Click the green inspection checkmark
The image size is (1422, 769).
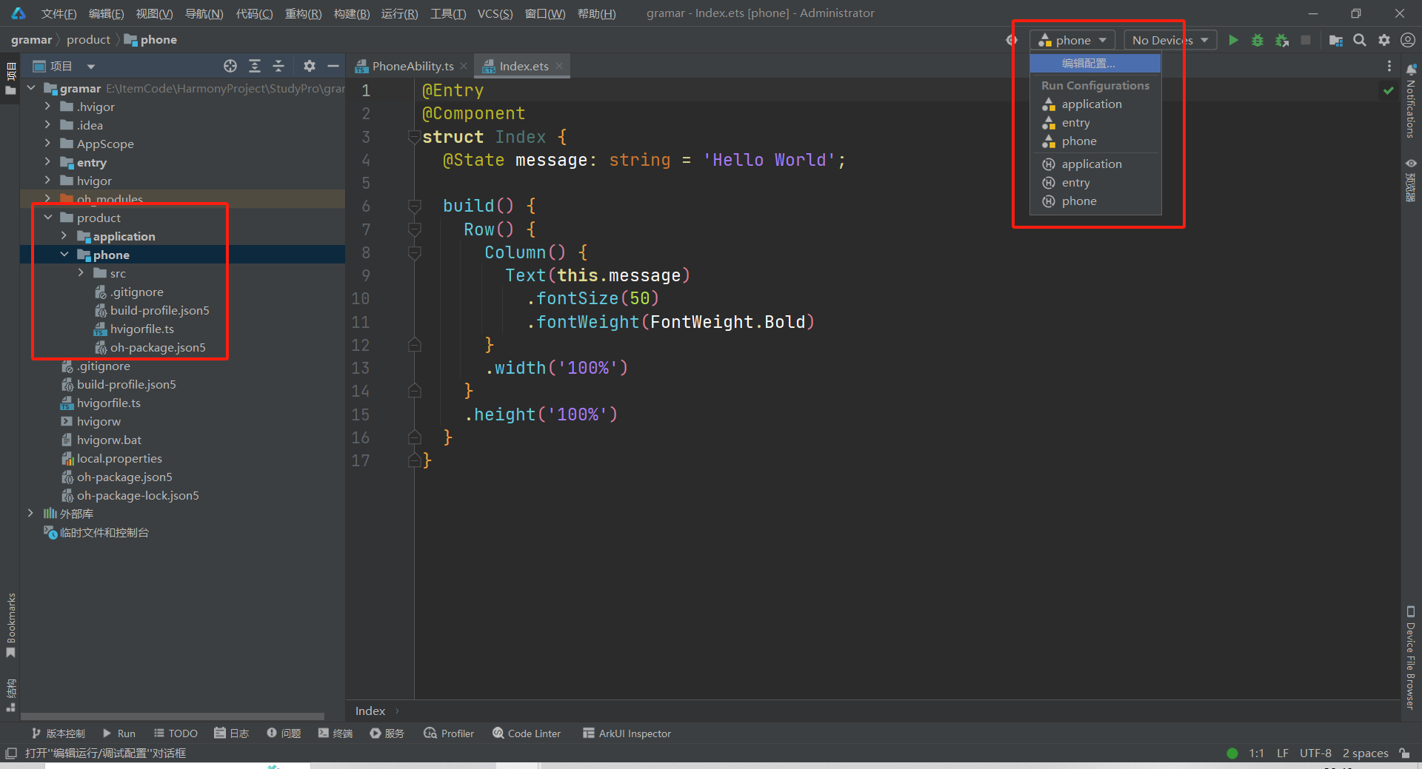tap(1388, 90)
